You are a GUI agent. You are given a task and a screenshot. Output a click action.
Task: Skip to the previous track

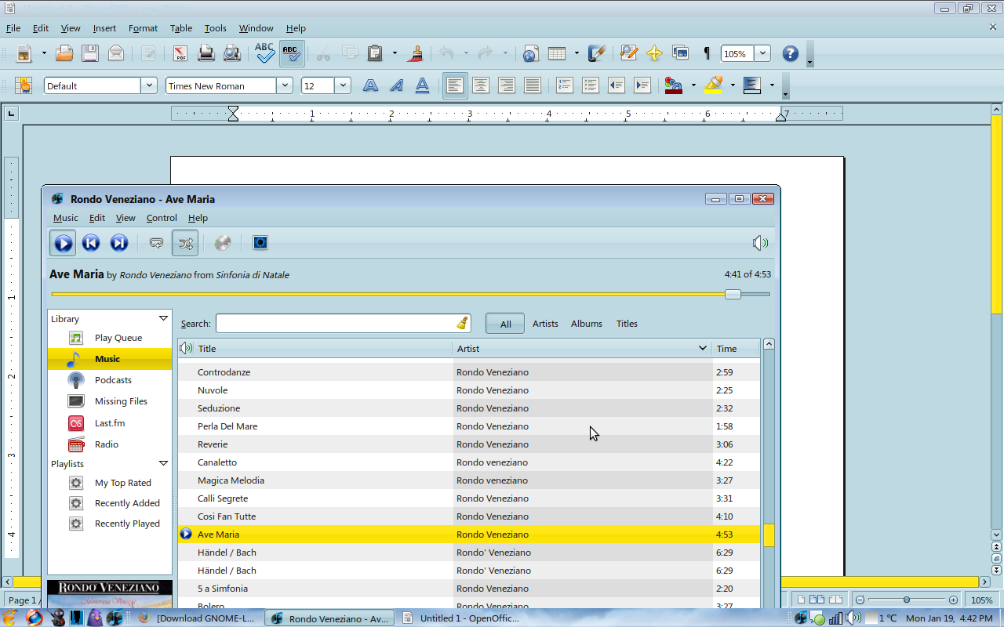click(x=91, y=243)
